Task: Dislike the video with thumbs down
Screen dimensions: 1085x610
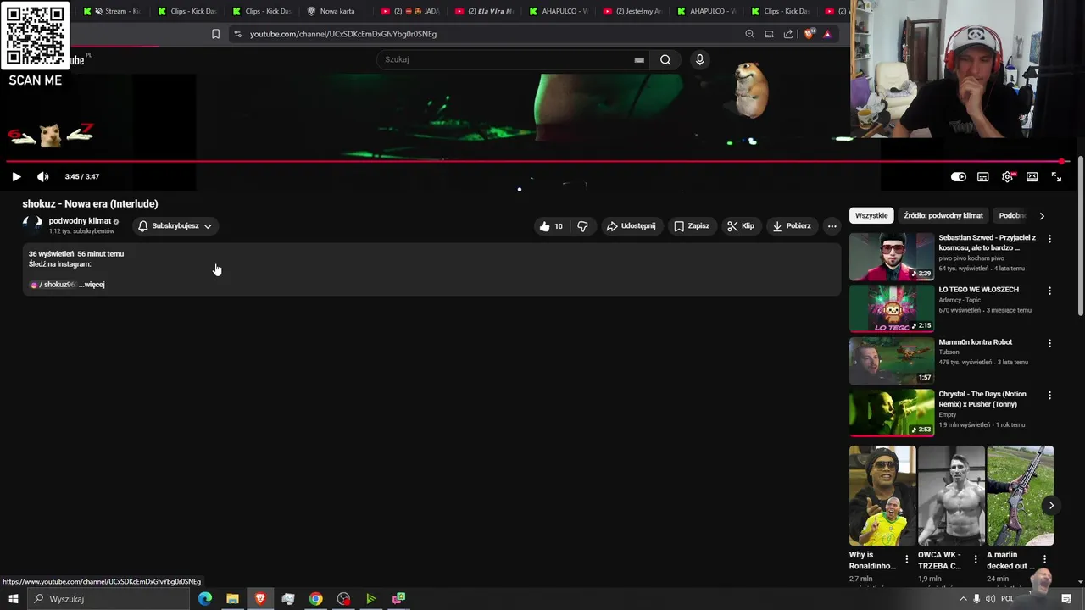Action: coord(582,226)
